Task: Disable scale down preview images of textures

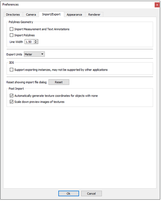Action: 11,102
